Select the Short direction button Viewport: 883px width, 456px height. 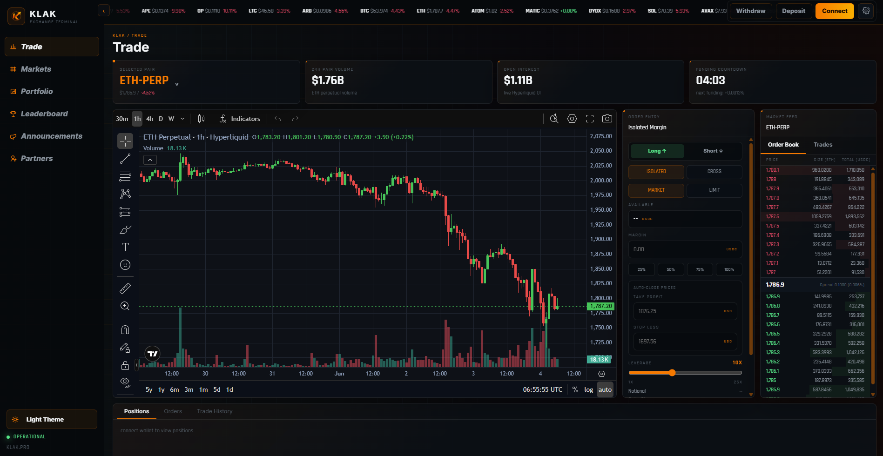[713, 151]
